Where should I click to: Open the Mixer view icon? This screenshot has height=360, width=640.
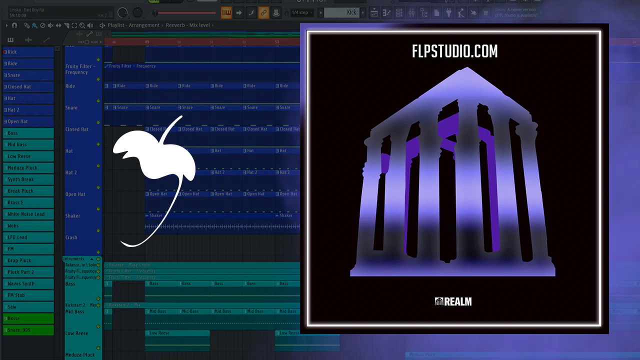[411, 12]
